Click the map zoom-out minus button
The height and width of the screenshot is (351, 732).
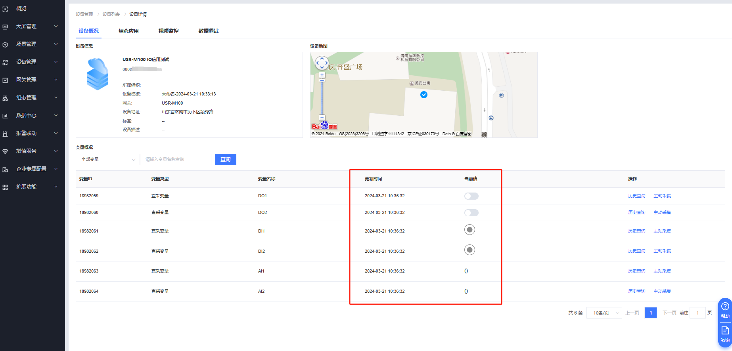322,118
